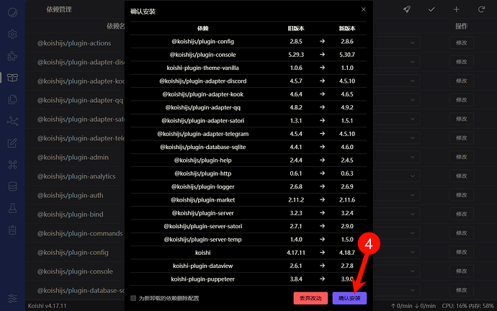Click the 依赖 column header in dialog
Viewport: 497px width, 311px height.
coord(203,28)
